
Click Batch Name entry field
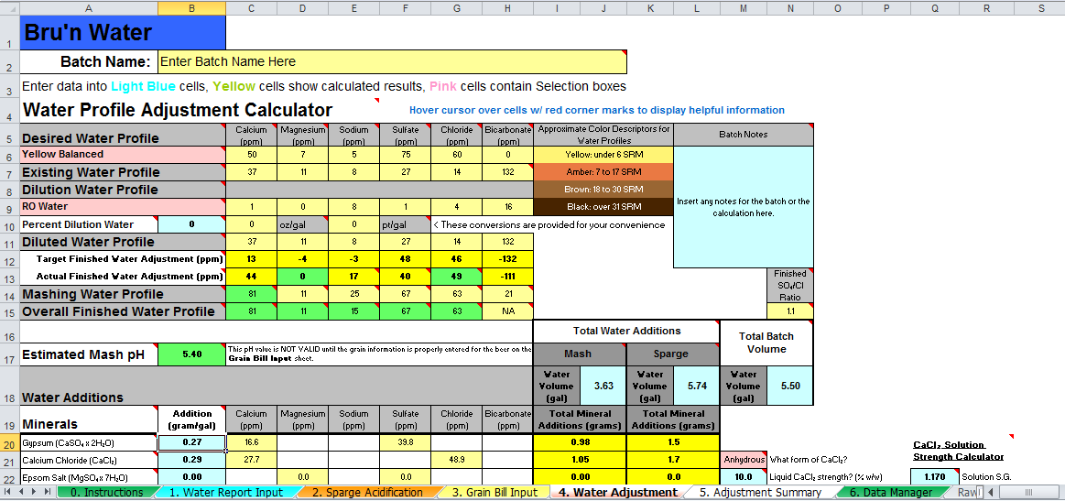coord(392,62)
